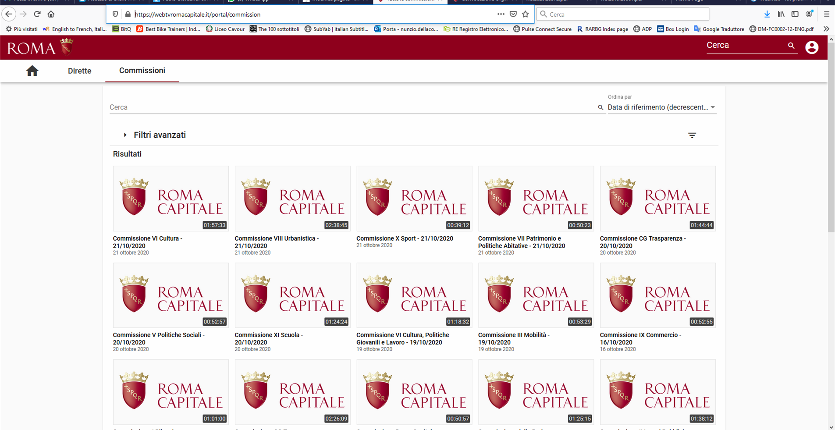Viewport: 835px width, 430px height.
Task: Open SubYab italian Subtitl bookmark
Action: (336, 29)
